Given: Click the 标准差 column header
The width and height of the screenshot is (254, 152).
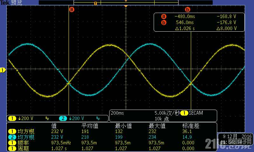Looking at the screenshot, I should pyautogui.click(x=191, y=126).
